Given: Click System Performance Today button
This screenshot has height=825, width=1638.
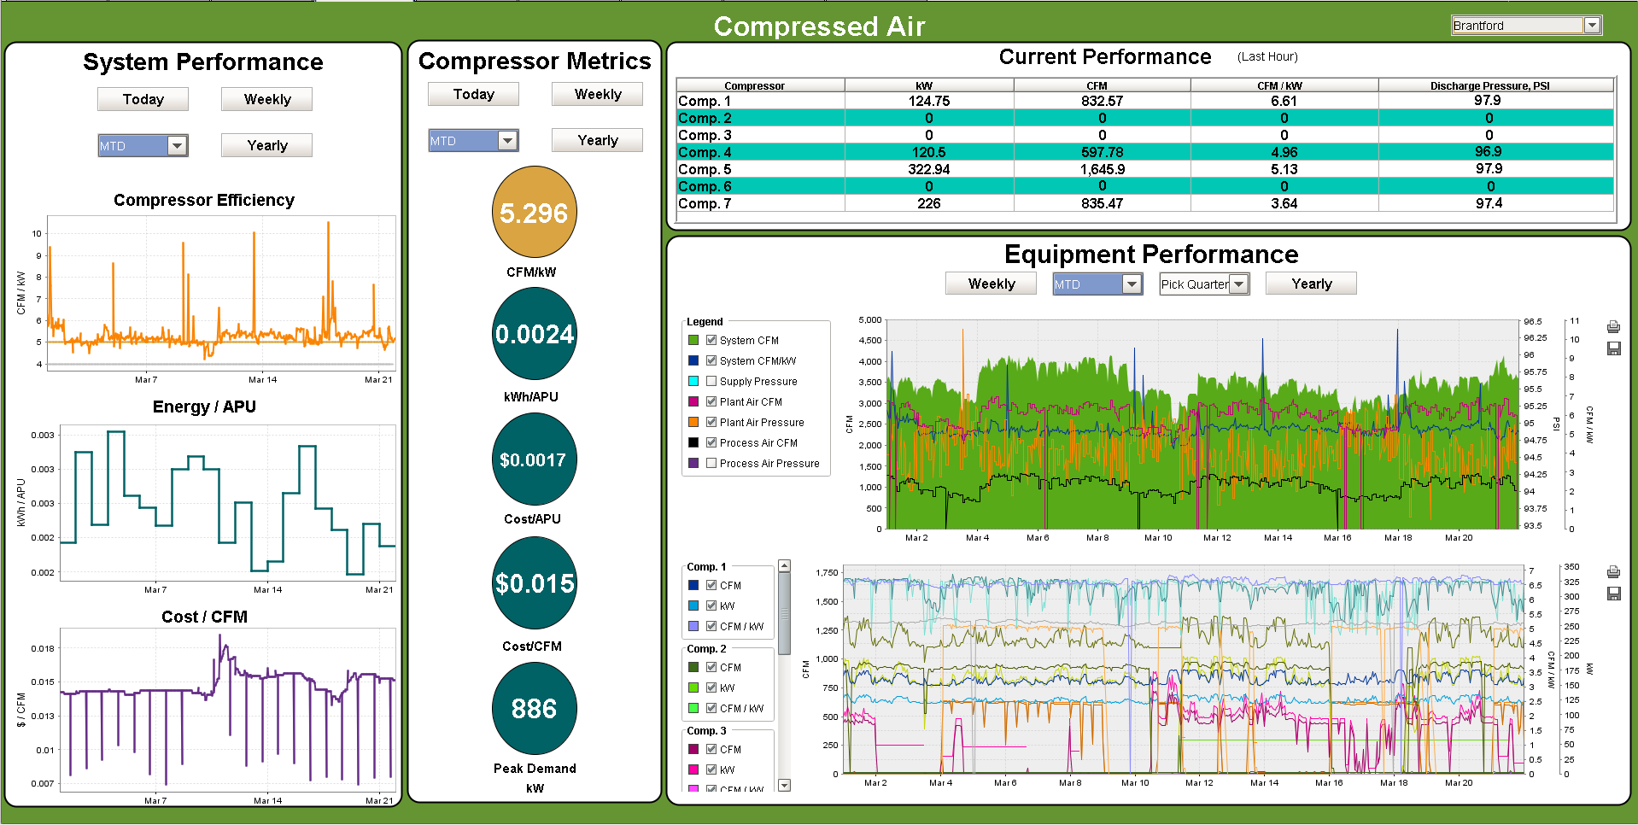Looking at the screenshot, I should coord(143,99).
